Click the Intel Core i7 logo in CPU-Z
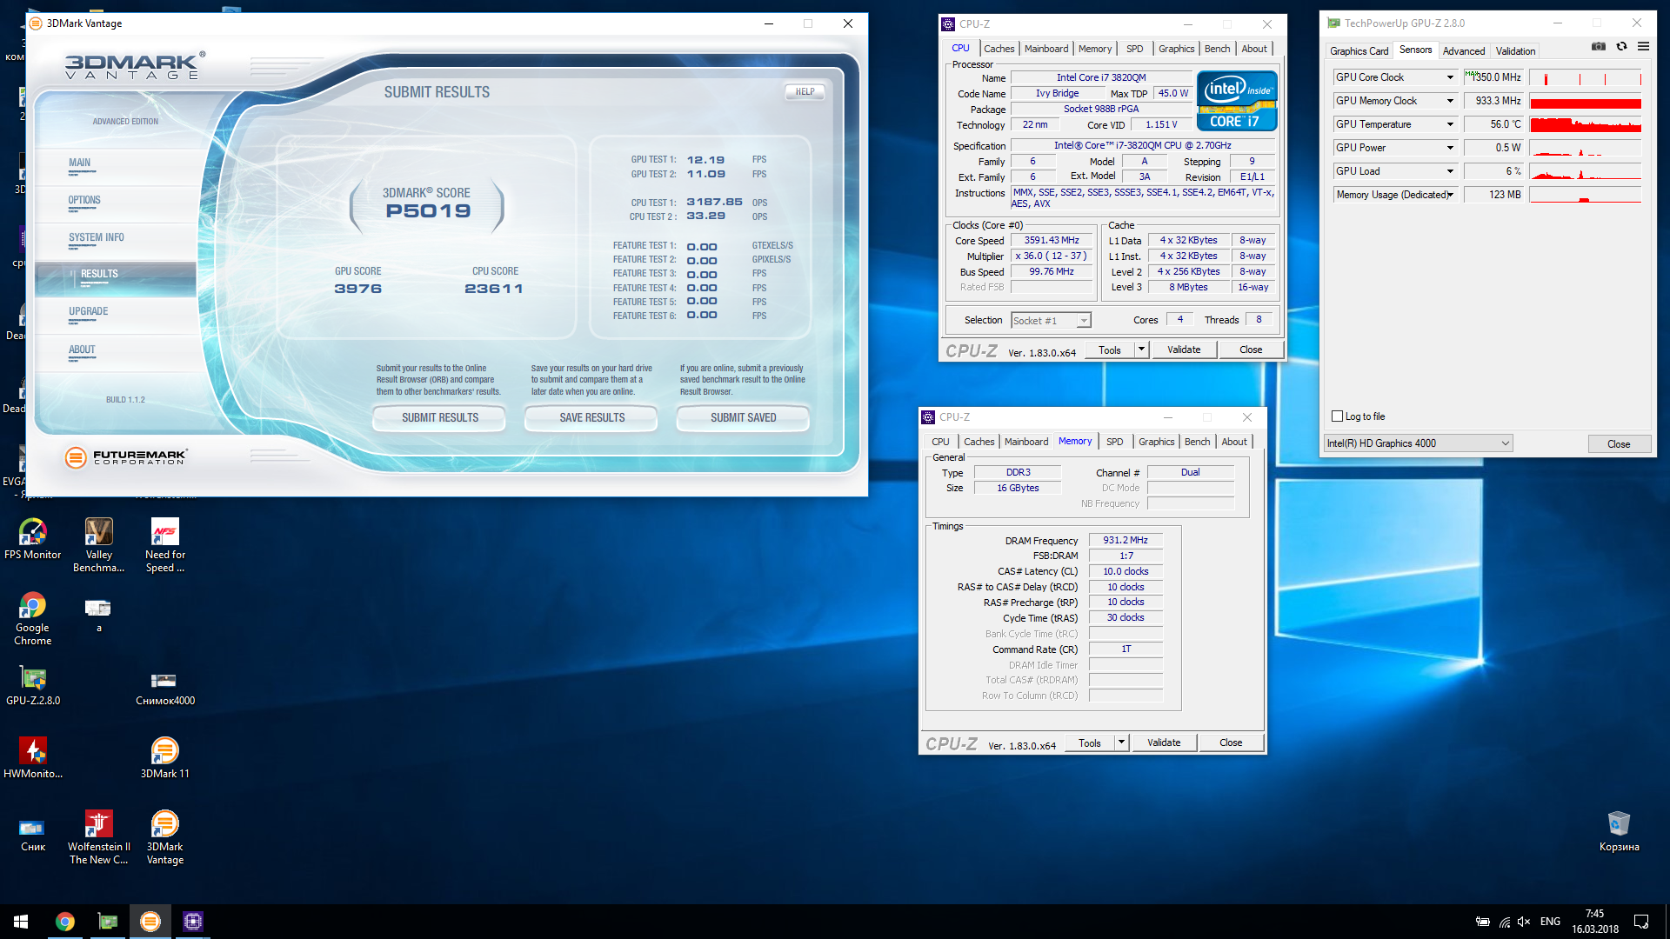 [1236, 101]
